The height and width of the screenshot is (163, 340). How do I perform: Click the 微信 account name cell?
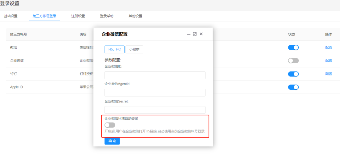[x=14, y=48]
